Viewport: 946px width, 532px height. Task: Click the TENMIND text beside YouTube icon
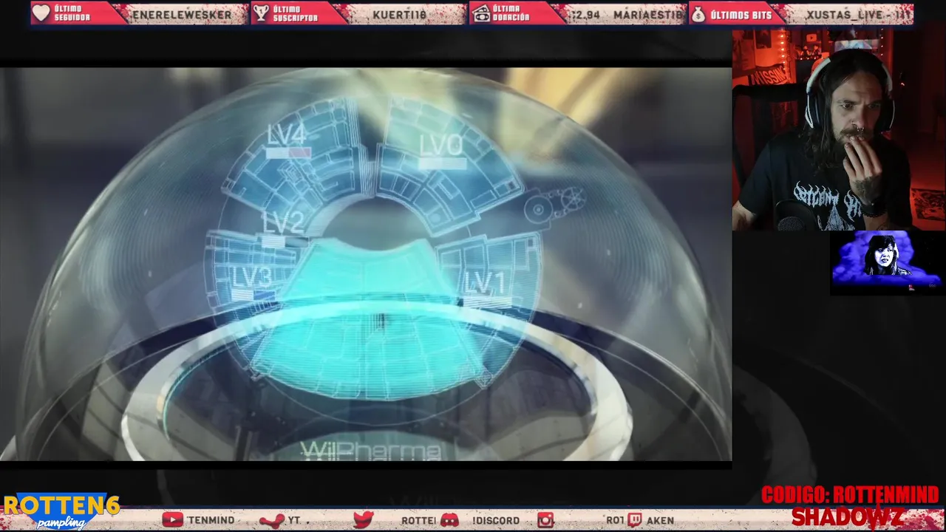[x=211, y=521]
